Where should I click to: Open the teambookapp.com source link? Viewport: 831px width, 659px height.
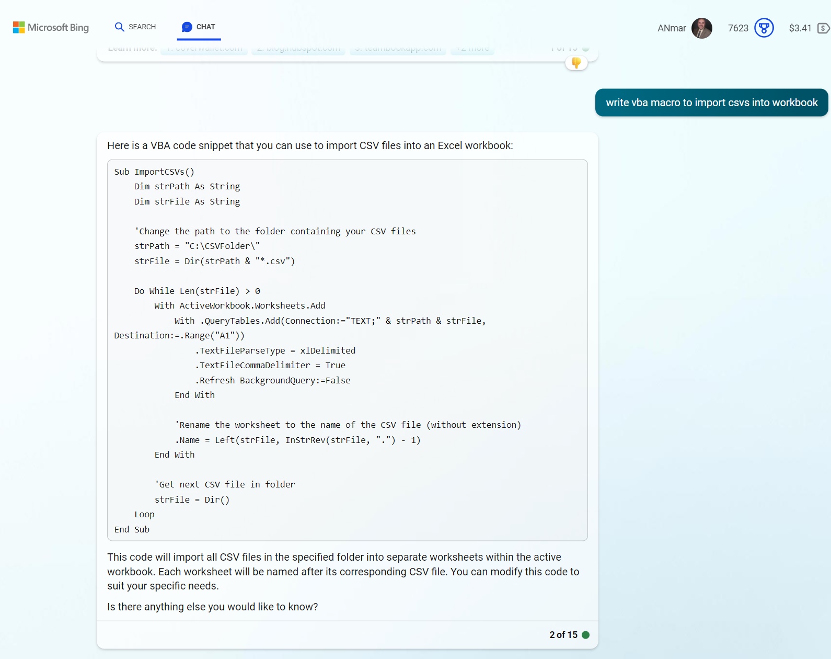coord(398,50)
